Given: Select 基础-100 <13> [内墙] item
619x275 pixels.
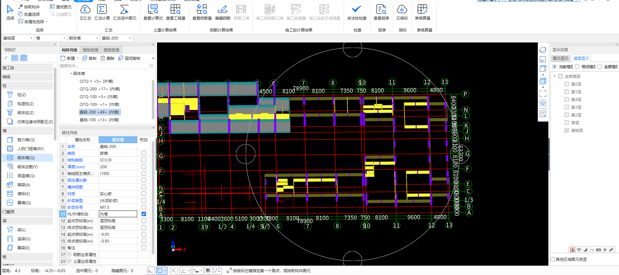Looking at the screenshot, I should [99, 120].
